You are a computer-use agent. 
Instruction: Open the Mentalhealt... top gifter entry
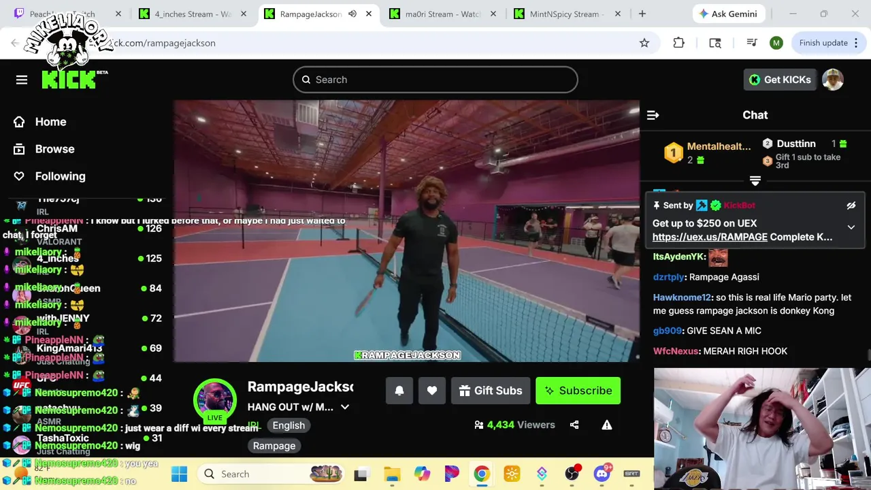[x=708, y=152]
